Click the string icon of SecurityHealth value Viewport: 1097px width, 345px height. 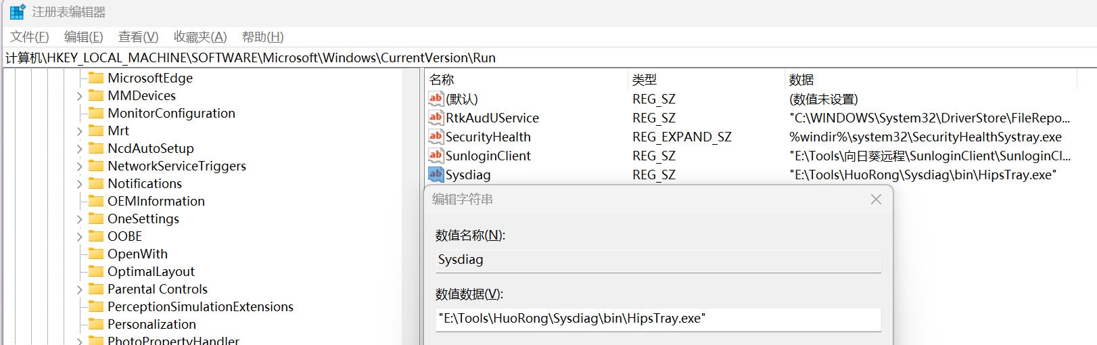tap(436, 137)
